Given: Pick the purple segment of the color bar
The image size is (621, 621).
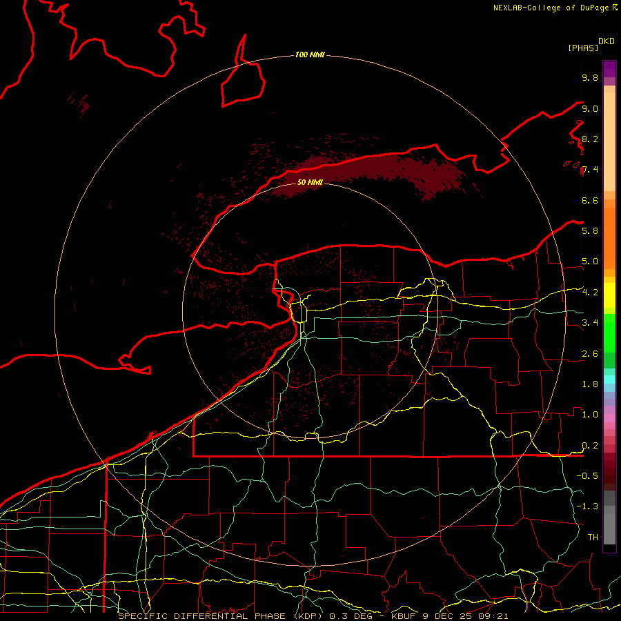Looking at the screenshot, I should (x=609, y=69).
